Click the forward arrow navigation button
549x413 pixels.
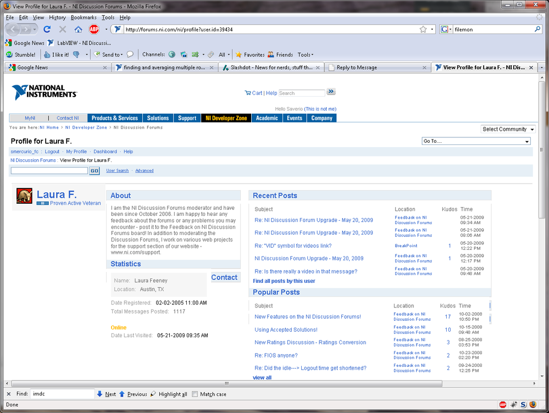(26, 30)
